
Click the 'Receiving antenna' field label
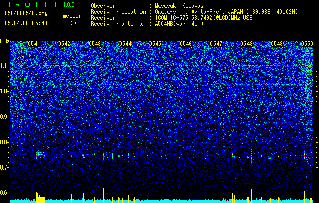(x=117, y=24)
